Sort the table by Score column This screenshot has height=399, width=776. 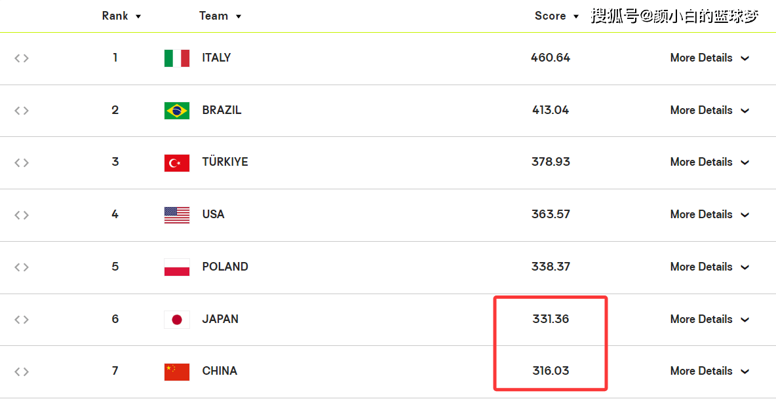pyautogui.click(x=556, y=16)
